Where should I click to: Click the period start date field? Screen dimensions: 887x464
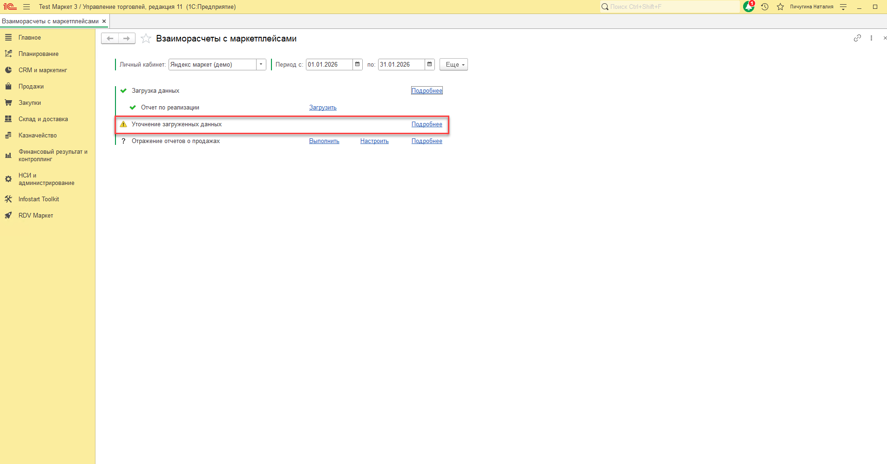coord(329,64)
